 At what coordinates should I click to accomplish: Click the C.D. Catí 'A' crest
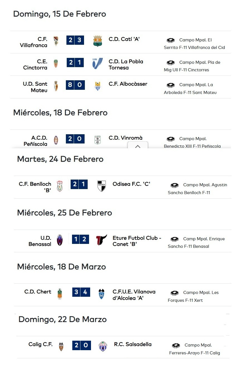click(98, 41)
